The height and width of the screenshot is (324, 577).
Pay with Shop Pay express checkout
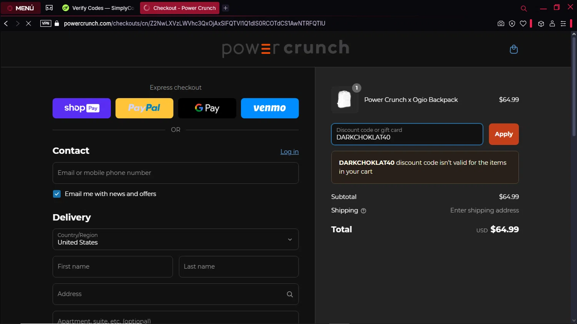[82, 108]
